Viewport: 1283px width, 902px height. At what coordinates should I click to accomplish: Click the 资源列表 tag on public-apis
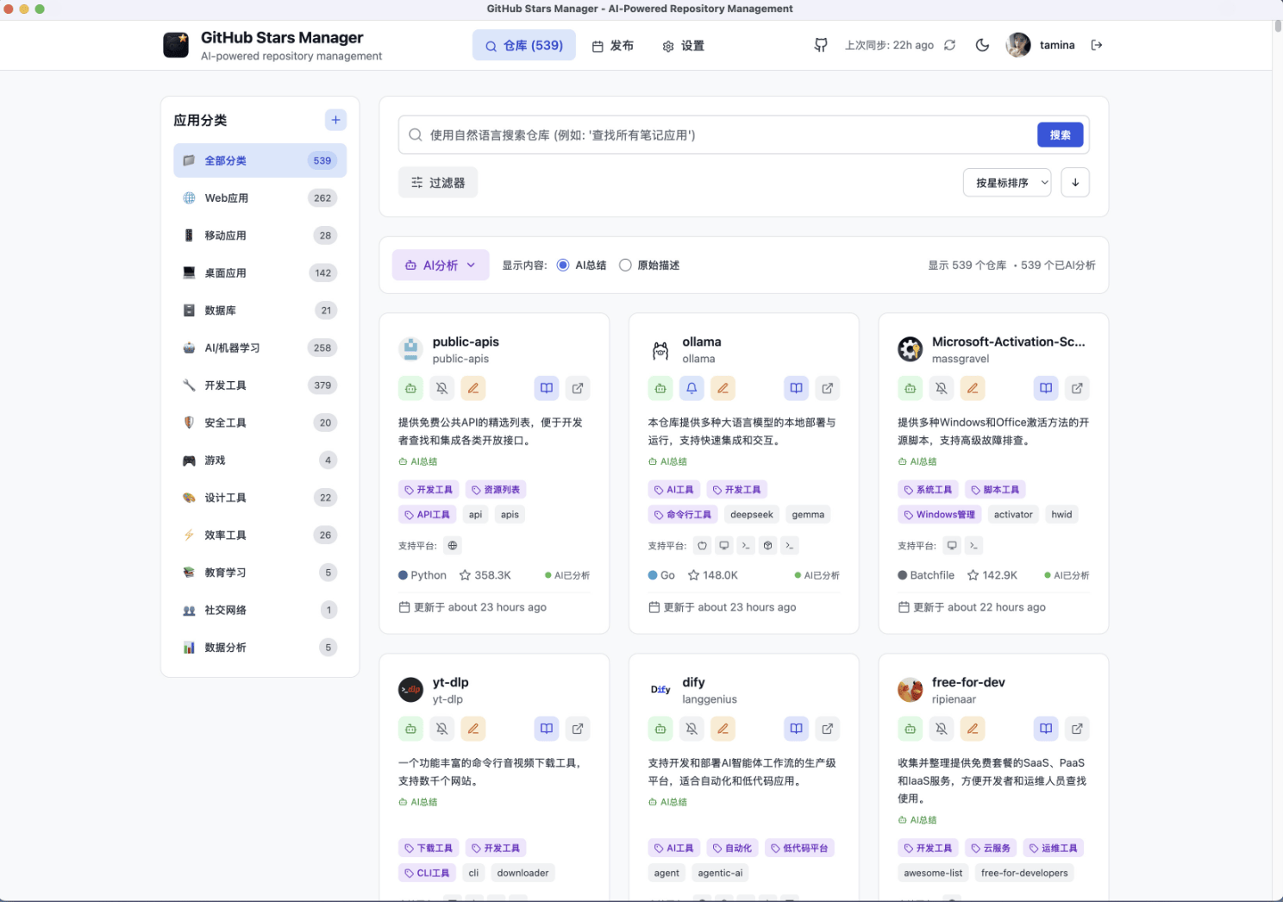coord(496,490)
